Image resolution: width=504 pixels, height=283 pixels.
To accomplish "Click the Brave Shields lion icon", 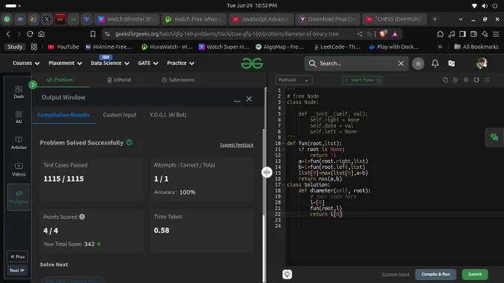I will point(382,34).
